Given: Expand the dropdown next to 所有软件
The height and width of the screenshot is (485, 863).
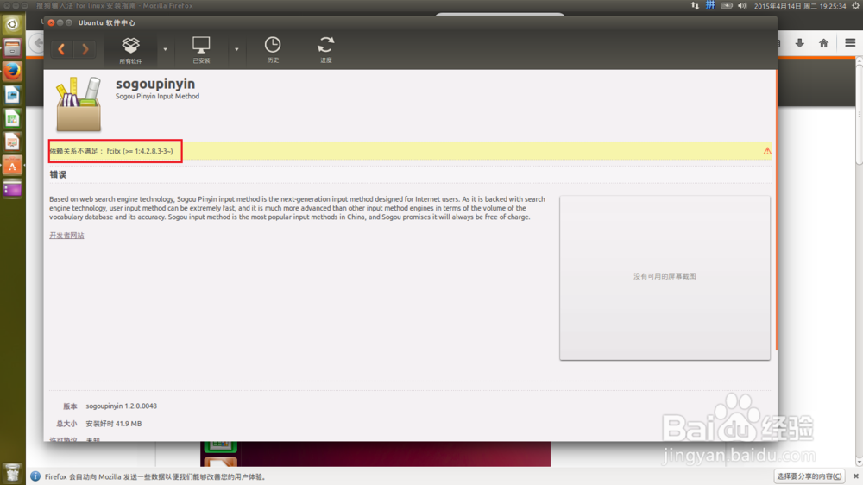Looking at the screenshot, I should point(165,49).
